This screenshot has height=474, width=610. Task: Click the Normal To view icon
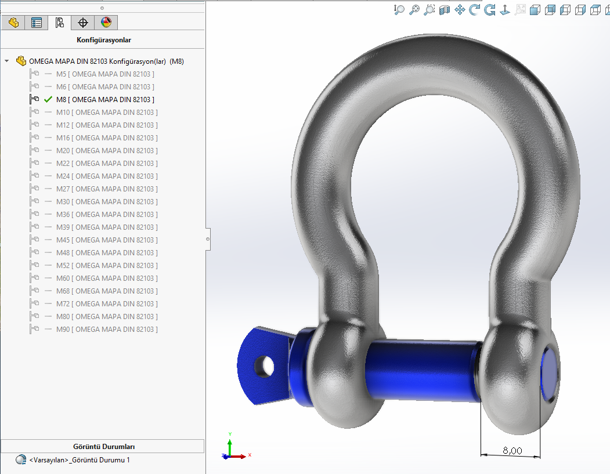point(505,10)
